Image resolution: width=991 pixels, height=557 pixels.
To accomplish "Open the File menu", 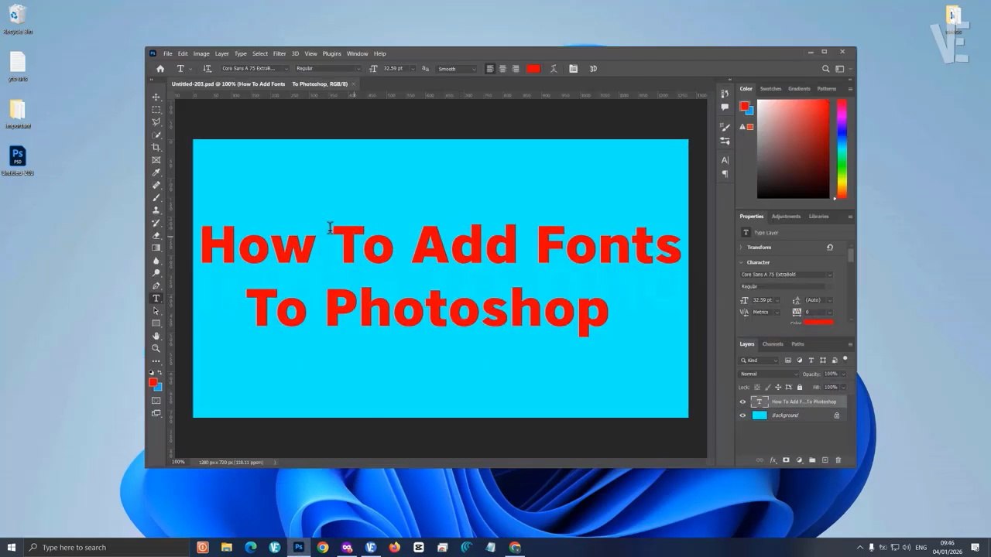I will (x=167, y=53).
